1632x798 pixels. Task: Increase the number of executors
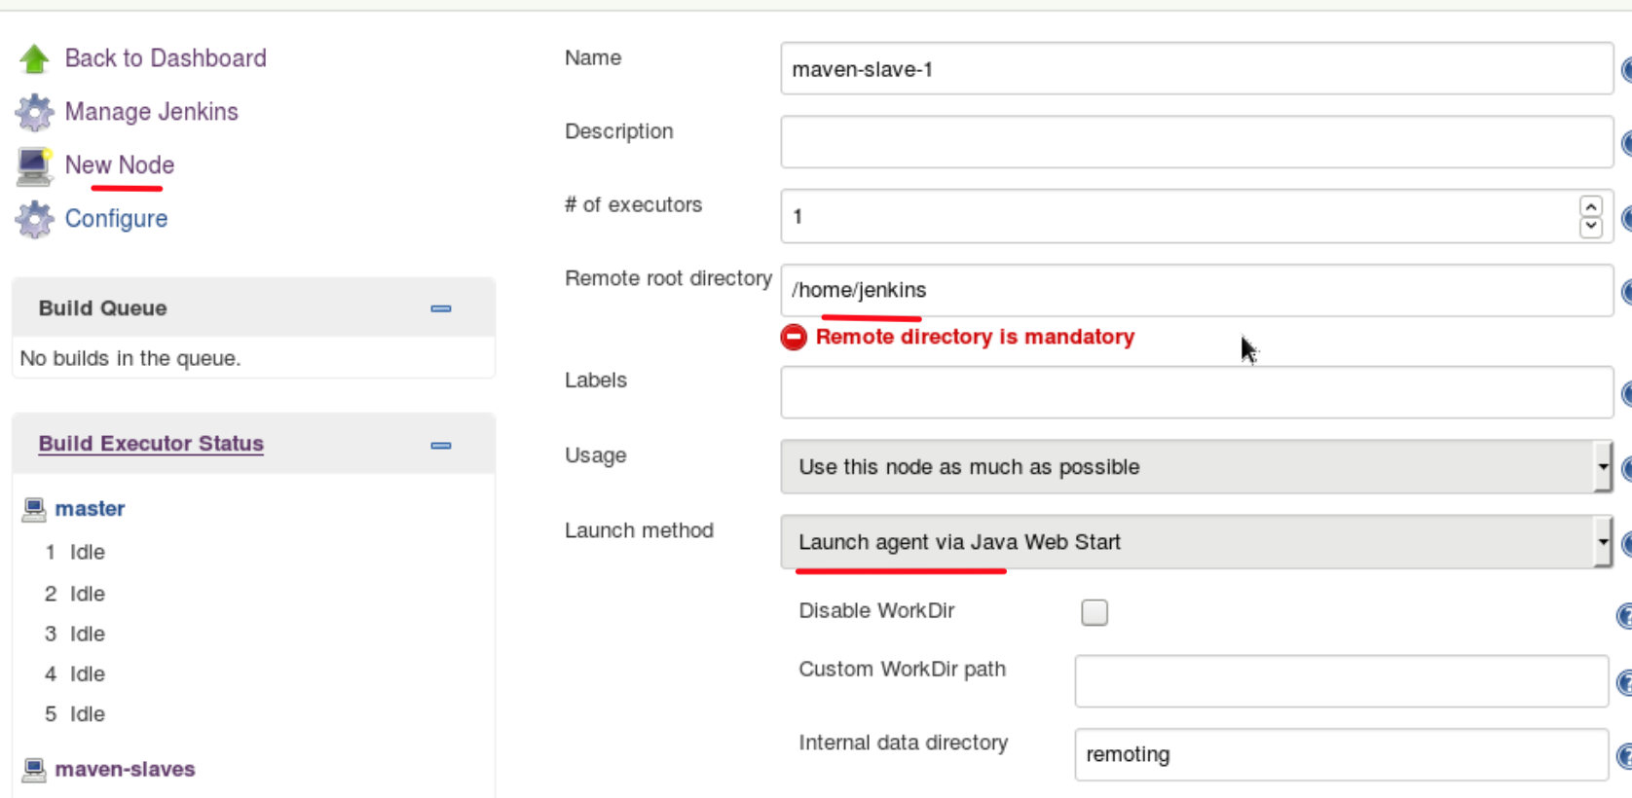(x=1591, y=206)
